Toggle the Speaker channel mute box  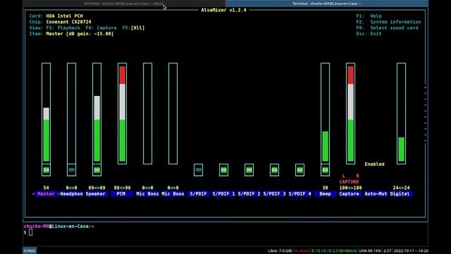click(97, 170)
